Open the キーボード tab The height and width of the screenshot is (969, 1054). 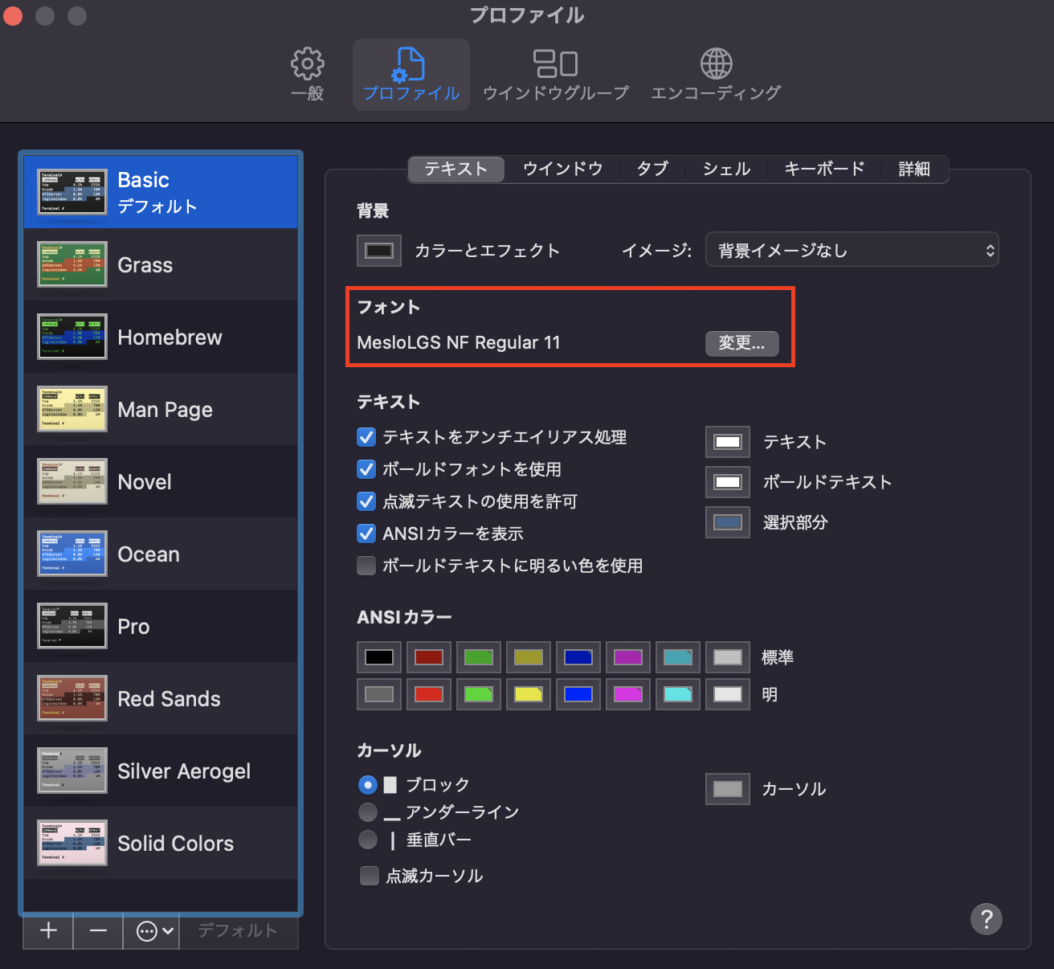coord(824,169)
